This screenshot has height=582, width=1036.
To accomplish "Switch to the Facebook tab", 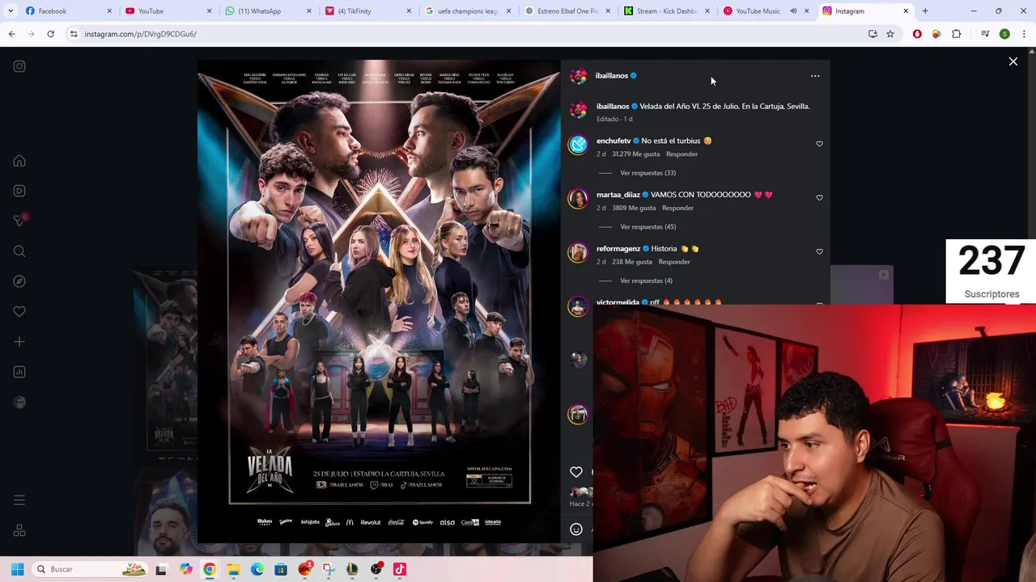I will click(x=69, y=11).
